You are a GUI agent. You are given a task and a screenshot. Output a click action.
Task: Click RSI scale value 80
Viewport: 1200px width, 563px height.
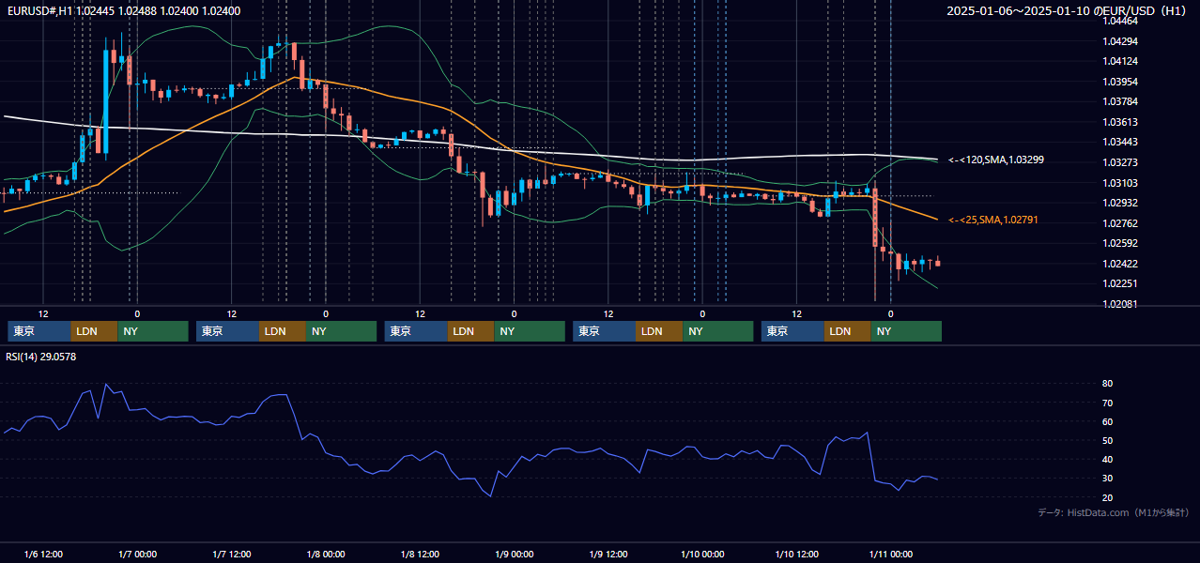pyautogui.click(x=1107, y=384)
